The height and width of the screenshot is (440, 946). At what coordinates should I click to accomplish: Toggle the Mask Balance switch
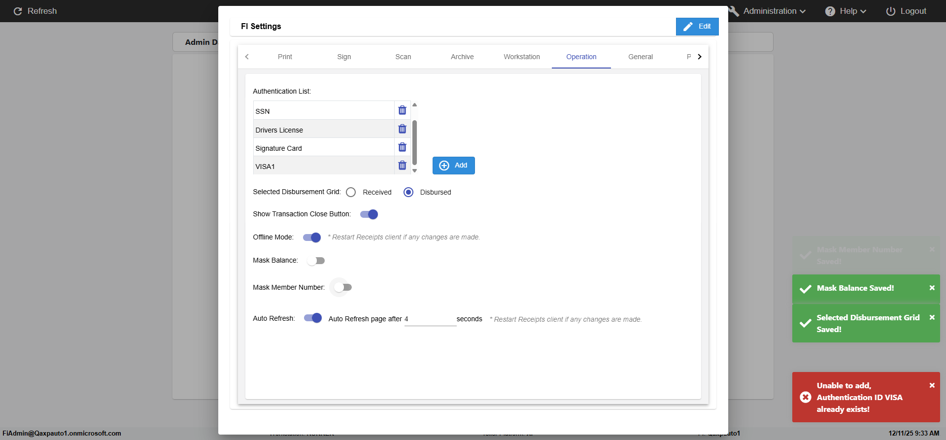pos(316,261)
